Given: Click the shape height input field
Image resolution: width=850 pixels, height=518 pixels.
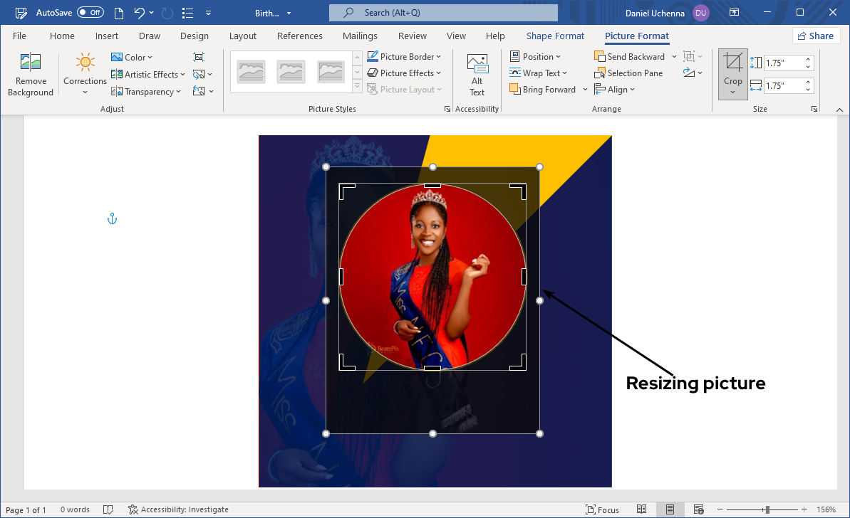Looking at the screenshot, I should click(783, 63).
